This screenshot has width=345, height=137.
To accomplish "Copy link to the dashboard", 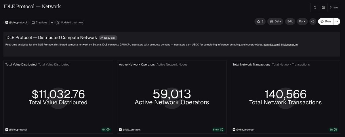I will (x=108, y=38).
